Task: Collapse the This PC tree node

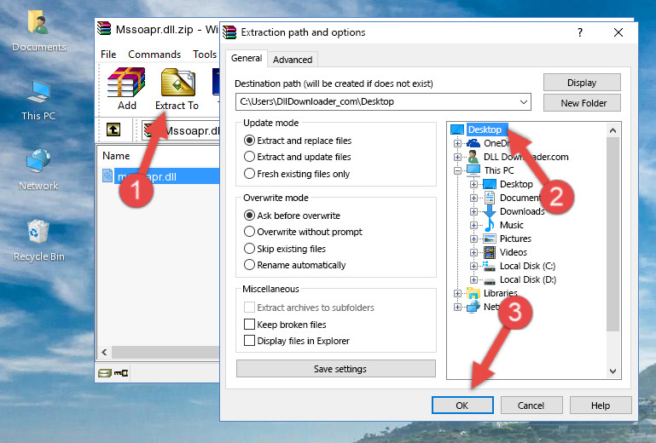Action: click(457, 170)
